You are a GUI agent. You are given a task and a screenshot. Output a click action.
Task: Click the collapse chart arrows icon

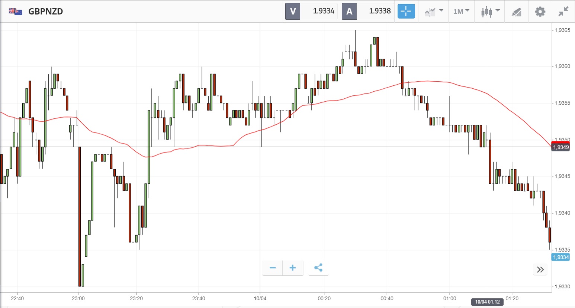(563, 11)
